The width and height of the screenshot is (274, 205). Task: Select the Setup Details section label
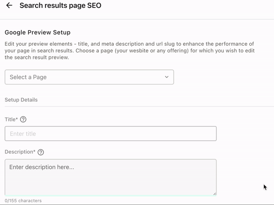[21, 100]
